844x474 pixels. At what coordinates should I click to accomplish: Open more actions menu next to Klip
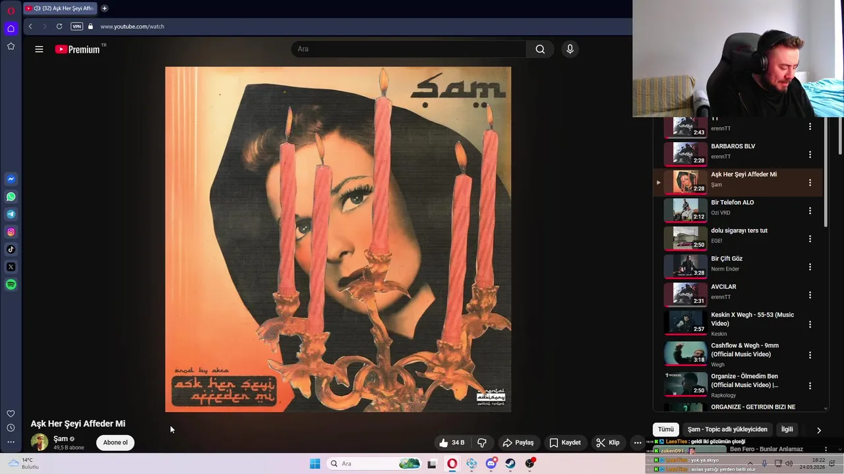pos(638,442)
